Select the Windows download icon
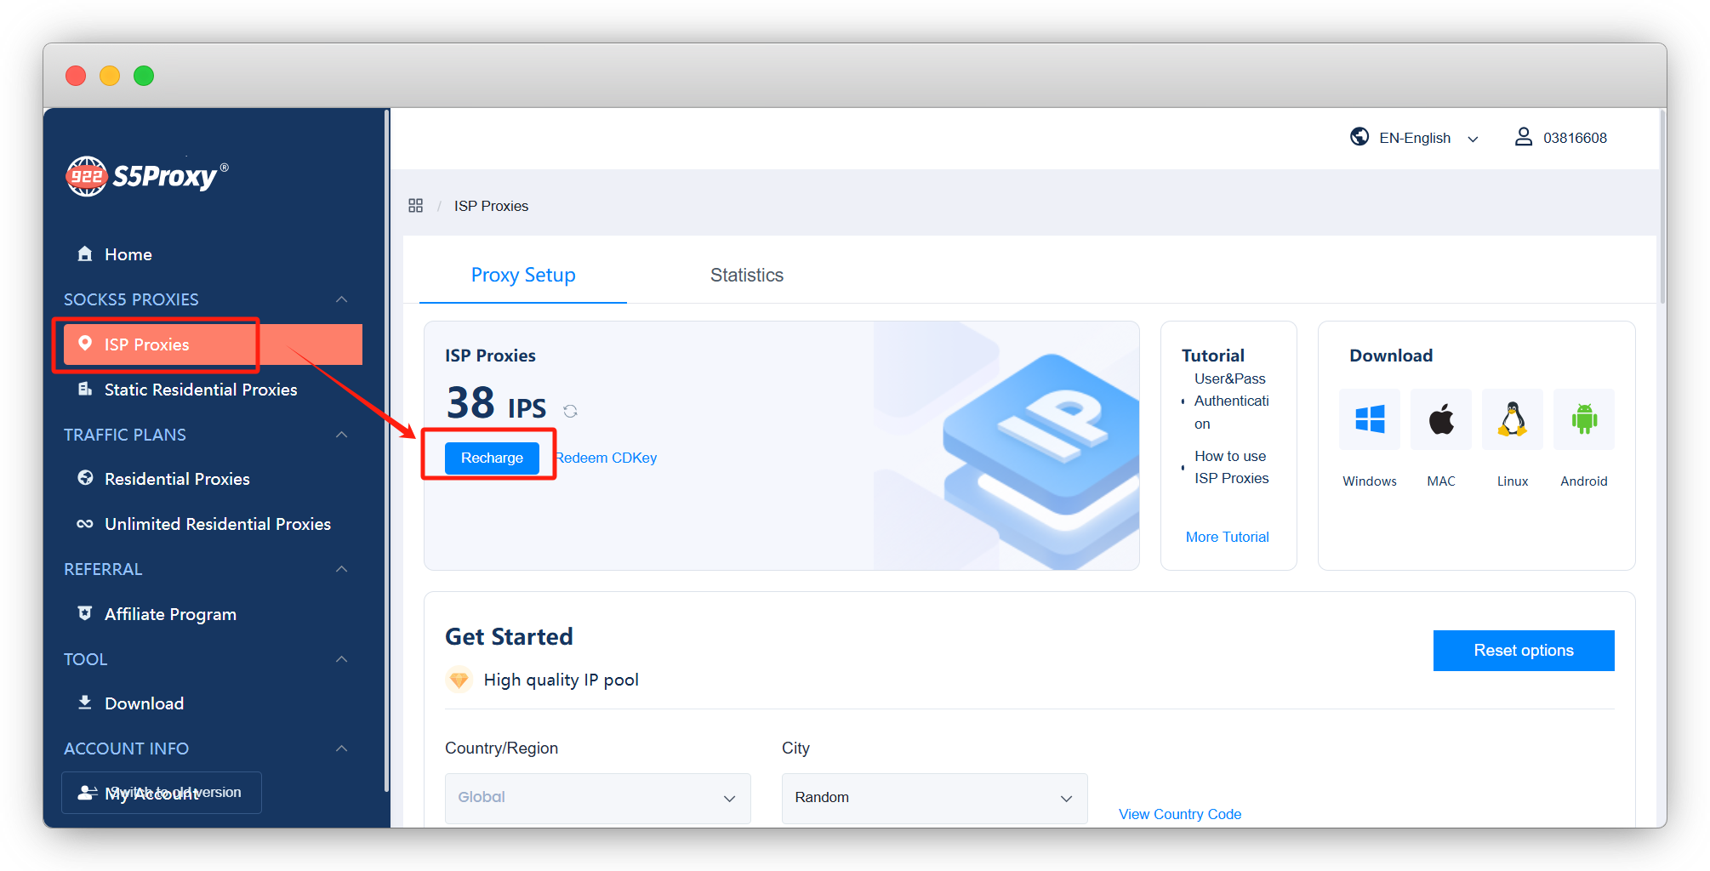1710x871 pixels. [1369, 419]
